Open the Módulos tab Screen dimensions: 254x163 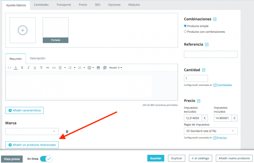(134, 5)
